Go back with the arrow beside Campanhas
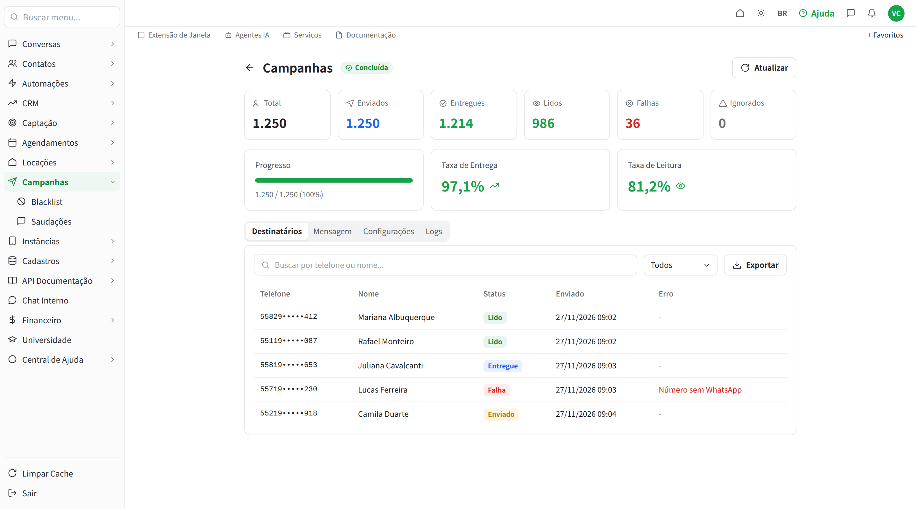916x509 pixels. pyautogui.click(x=250, y=67)
